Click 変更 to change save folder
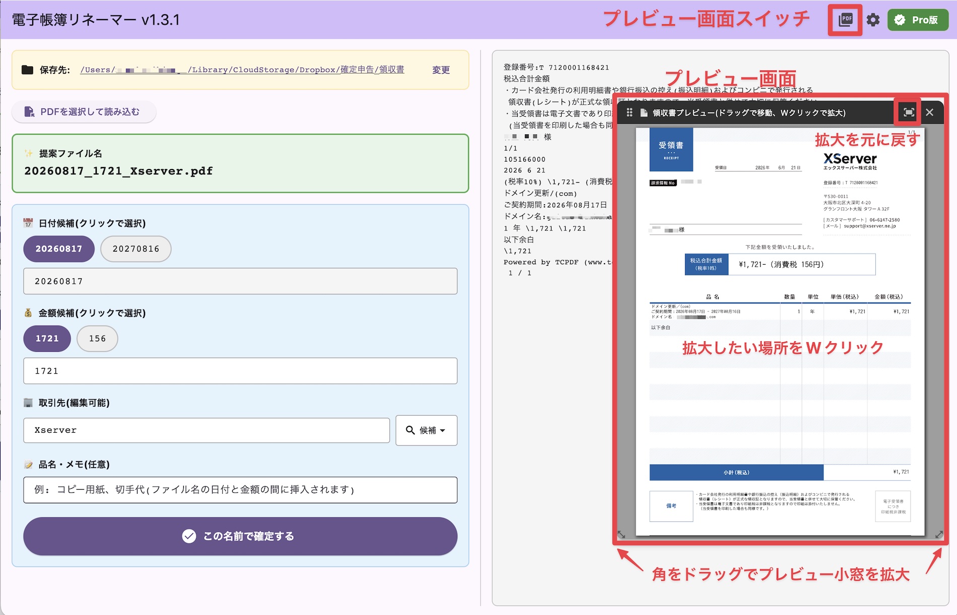Image resolution: width=957 pixels, height=615 pixels. tap(441, 70)
